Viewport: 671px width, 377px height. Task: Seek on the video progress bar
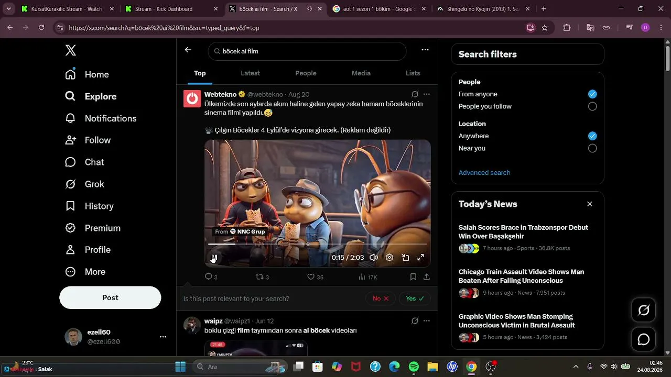[318, 244]
